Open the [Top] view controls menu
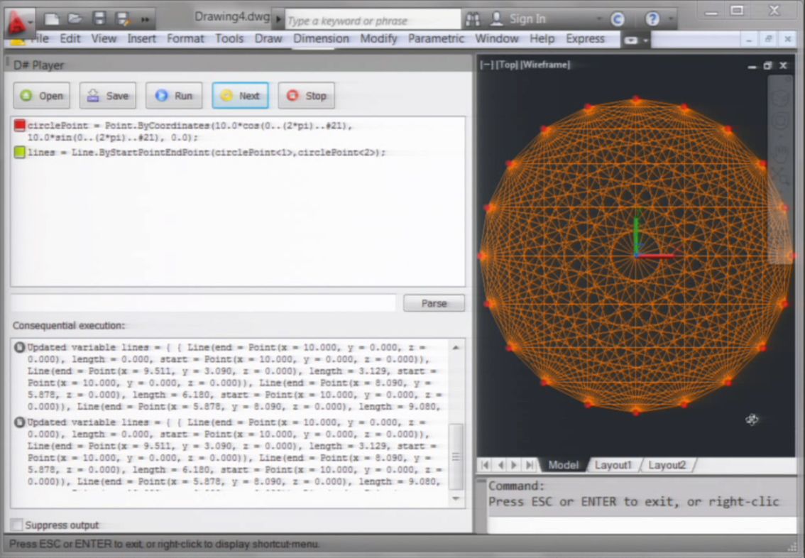 (508, 65)
